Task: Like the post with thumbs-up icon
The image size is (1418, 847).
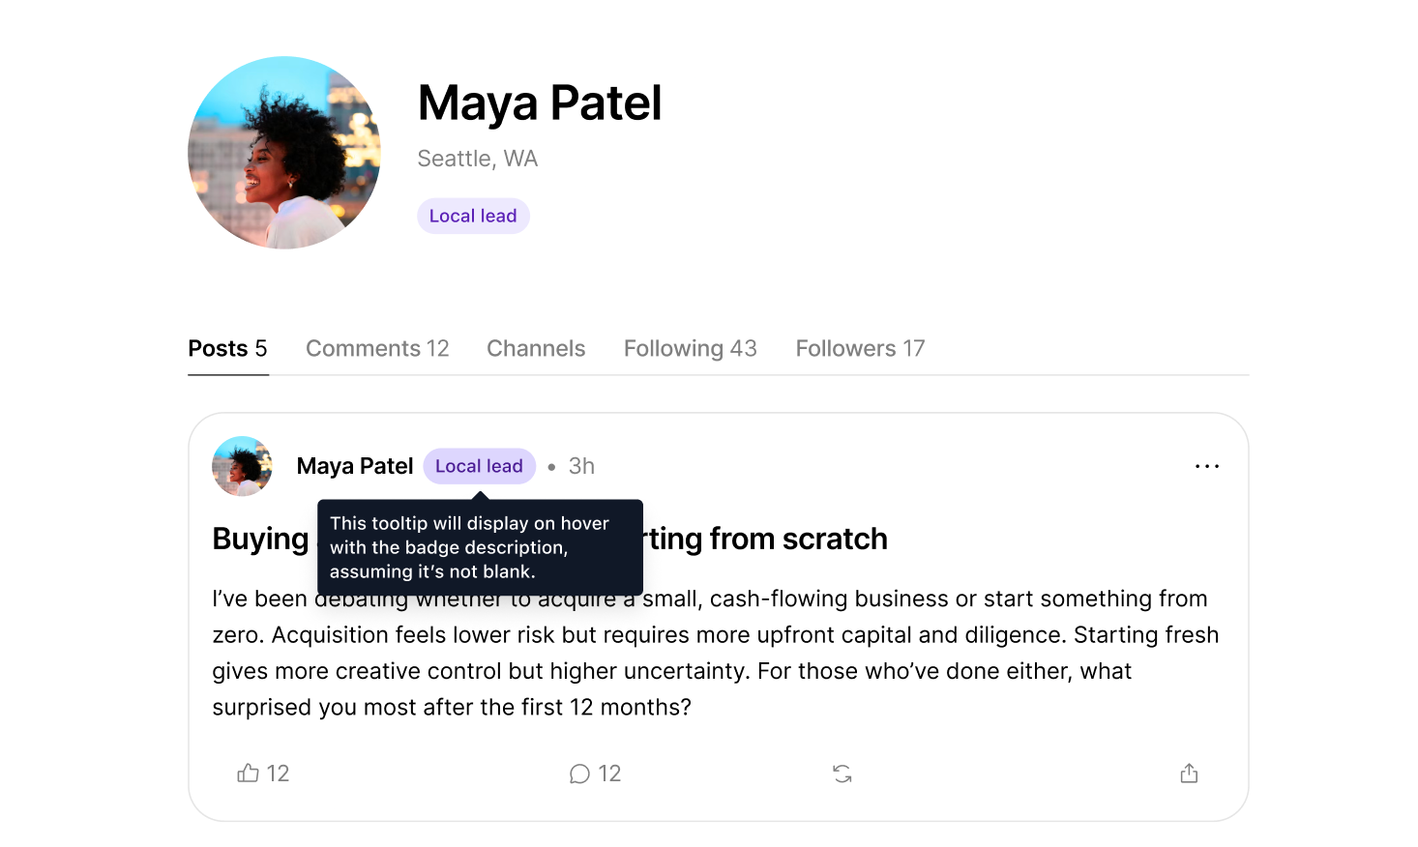Action: [x=249, y=773]
